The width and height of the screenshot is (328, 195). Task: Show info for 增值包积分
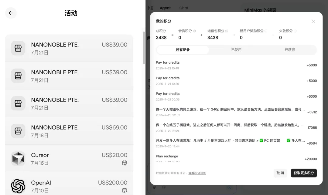tap(227, 31)
